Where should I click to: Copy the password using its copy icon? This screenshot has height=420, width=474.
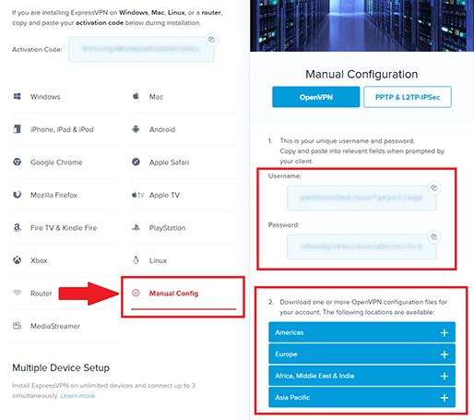coord(433,236)
